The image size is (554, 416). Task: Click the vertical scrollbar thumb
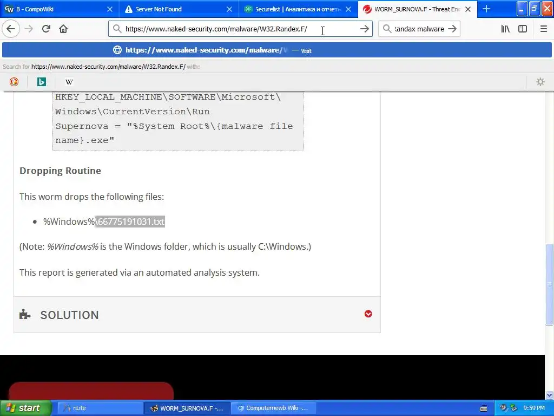[x=550, y=284]
